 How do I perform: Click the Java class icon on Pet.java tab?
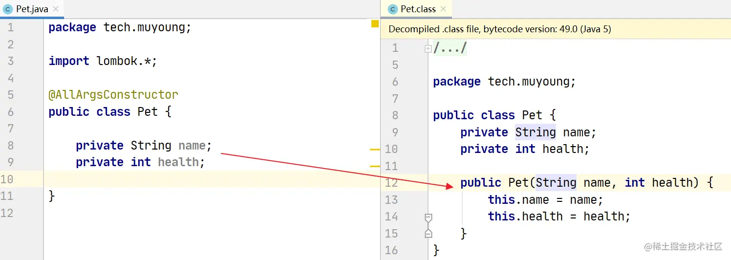tap(8, 9)
